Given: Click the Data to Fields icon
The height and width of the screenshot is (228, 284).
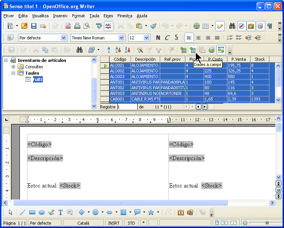Looking at the screenshot, I should [x=193, y=50].
